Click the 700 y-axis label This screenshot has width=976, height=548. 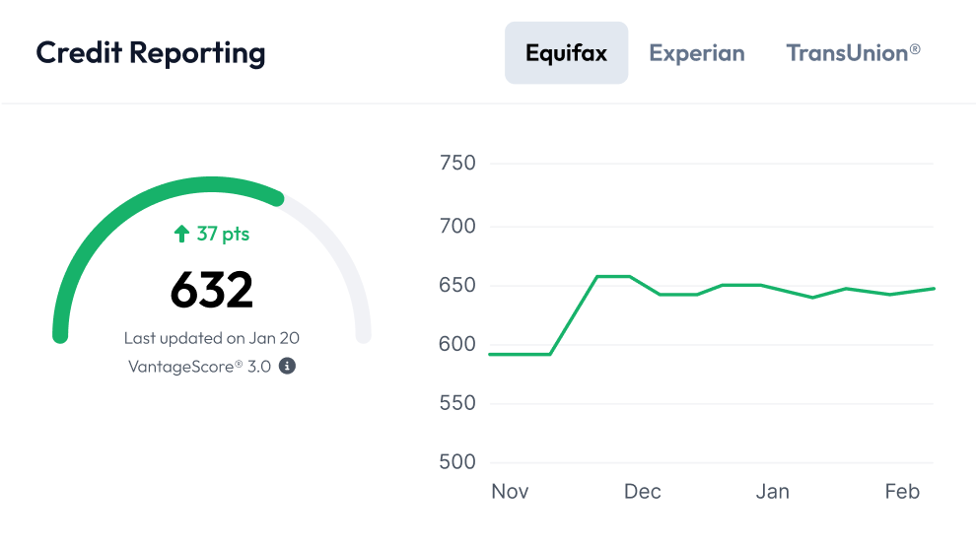pos(456,226)
